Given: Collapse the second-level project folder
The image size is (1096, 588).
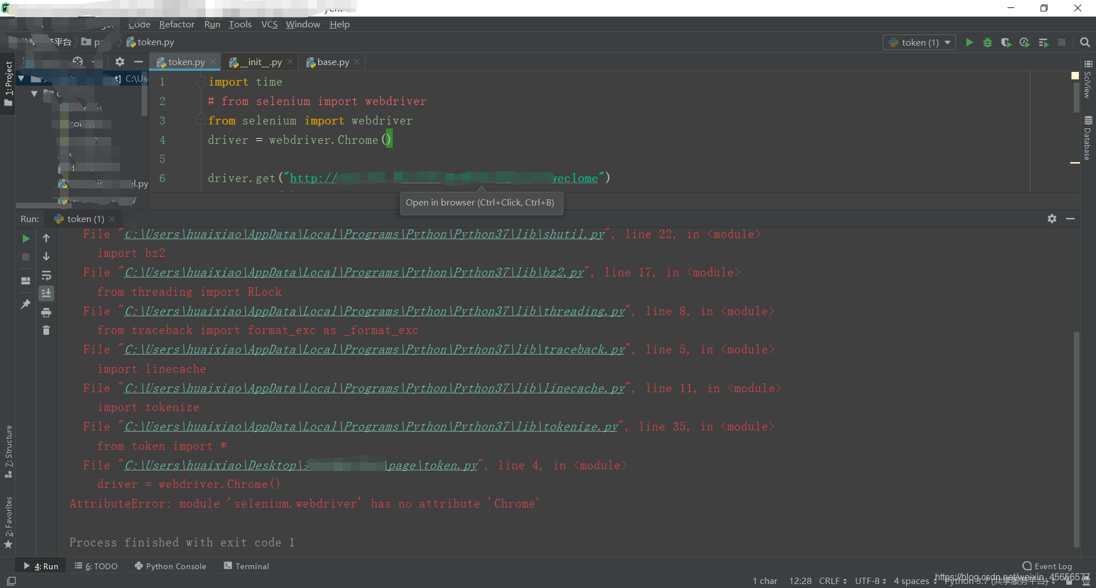Looking at the screenshot, I should pos(34,93).
